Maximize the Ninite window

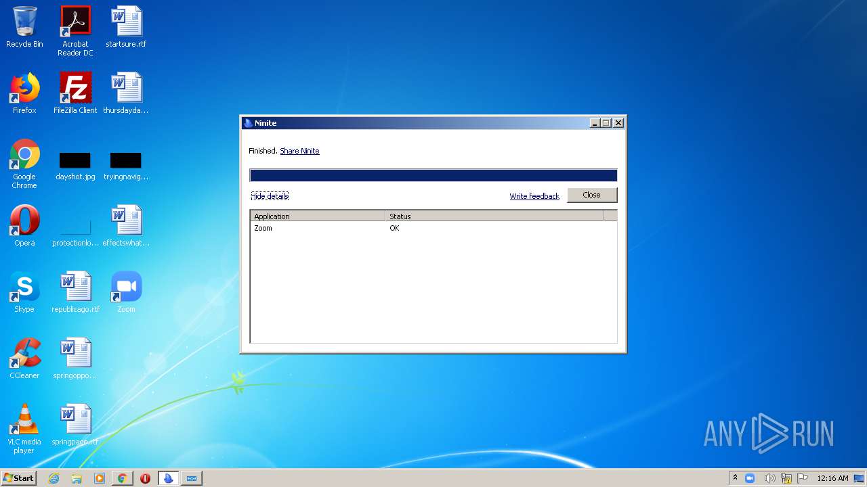[x=606, y=123]
